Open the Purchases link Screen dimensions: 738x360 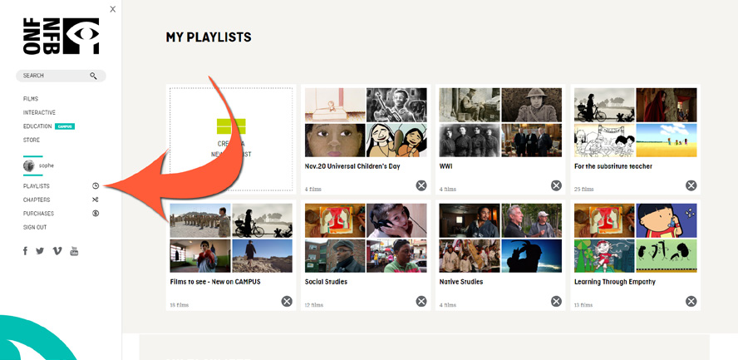[38, 213]
